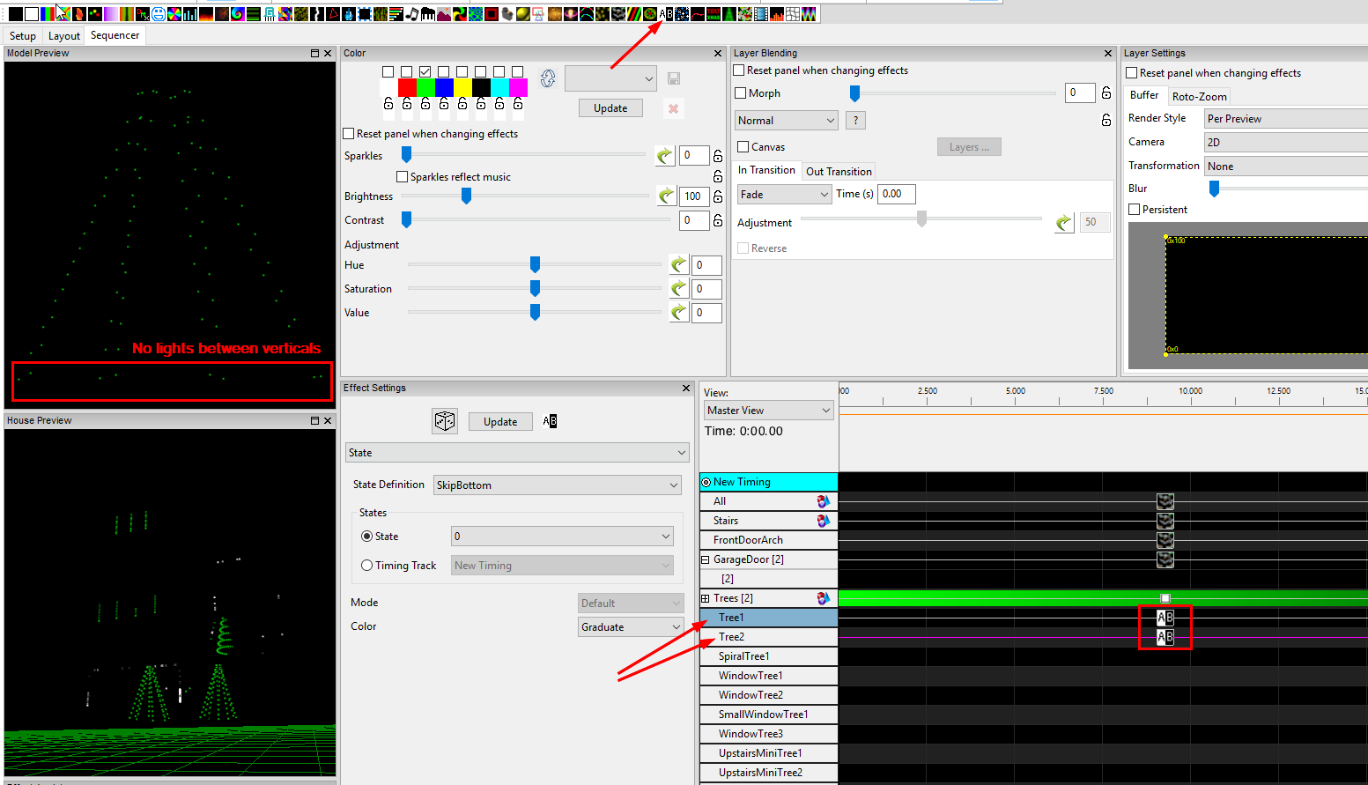Select the On effect white square icon

31,13
